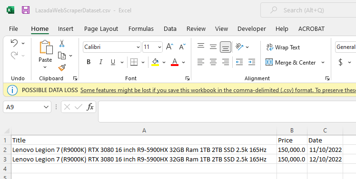Open the Font settings dialog launcher
The width and height of the screenshot is (356, 179).
(x=188, y=78)
